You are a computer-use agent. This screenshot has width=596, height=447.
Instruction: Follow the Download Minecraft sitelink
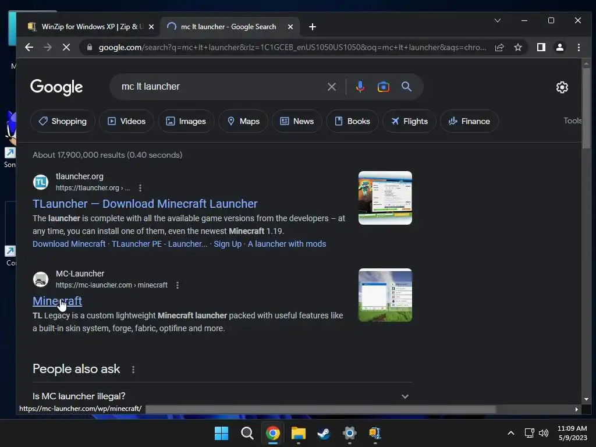tap(69, 244)
